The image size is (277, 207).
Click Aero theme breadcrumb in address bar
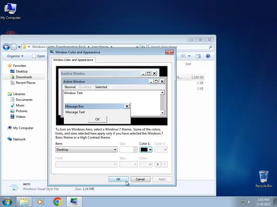(x=100, y=47)
